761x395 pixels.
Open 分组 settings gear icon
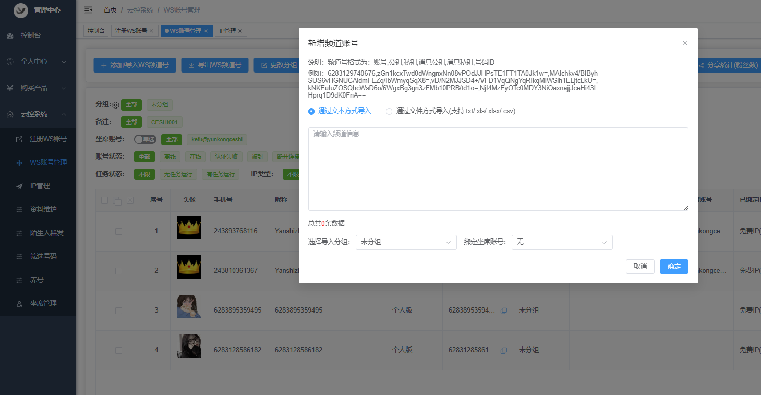[116, 105]
